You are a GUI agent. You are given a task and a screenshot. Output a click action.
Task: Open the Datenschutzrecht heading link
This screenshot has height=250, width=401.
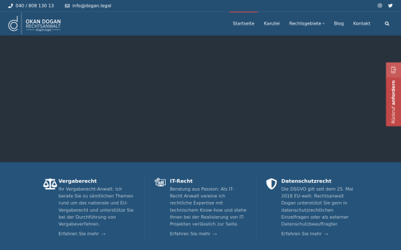(x=306, y=181)
